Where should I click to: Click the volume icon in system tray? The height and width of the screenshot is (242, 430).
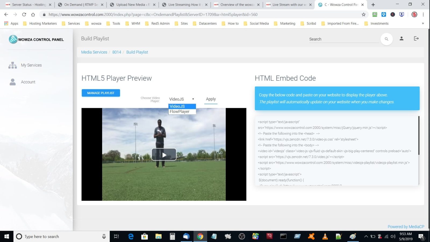[x=393, y=236]
